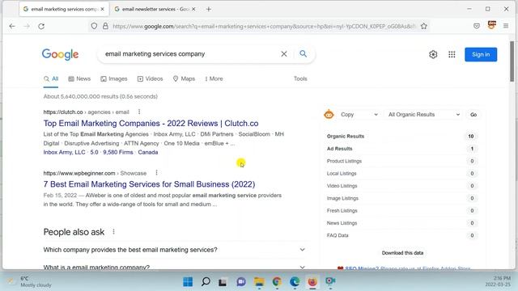Click the padlock site info icon
This screenshot has height=291, width=518.
105,26
